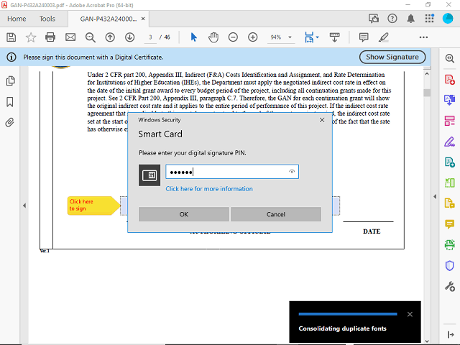
Task: Open the search tools magnifier in right pane
Action: click(x=449, y=58)
